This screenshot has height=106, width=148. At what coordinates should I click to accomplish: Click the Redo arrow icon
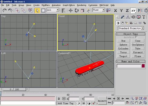pos(10,10)
